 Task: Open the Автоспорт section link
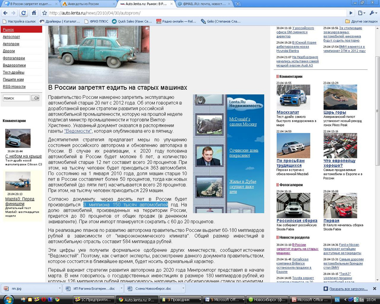[x=11, y=37]
